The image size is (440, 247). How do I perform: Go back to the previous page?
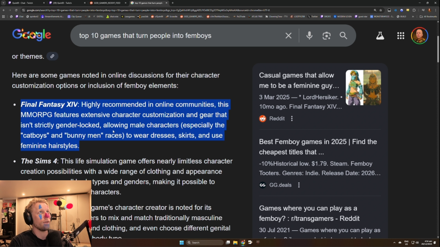4,10
